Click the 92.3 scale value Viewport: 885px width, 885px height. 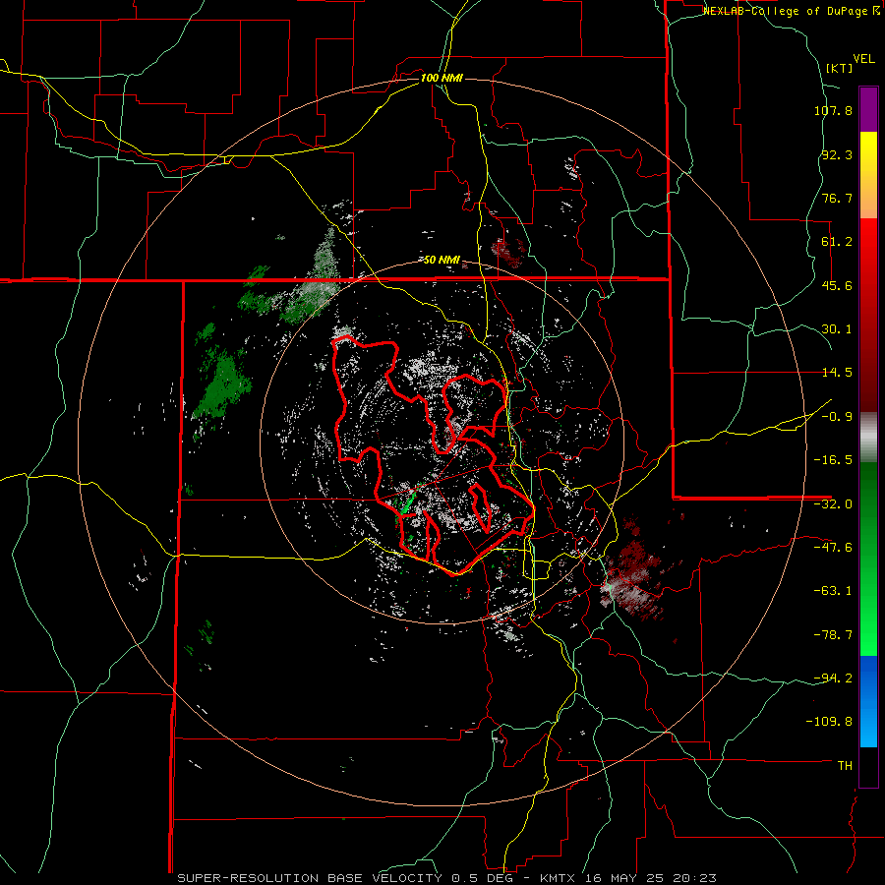tap(837, 154)
